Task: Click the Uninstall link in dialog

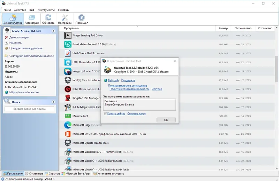Action: point(157,89)
